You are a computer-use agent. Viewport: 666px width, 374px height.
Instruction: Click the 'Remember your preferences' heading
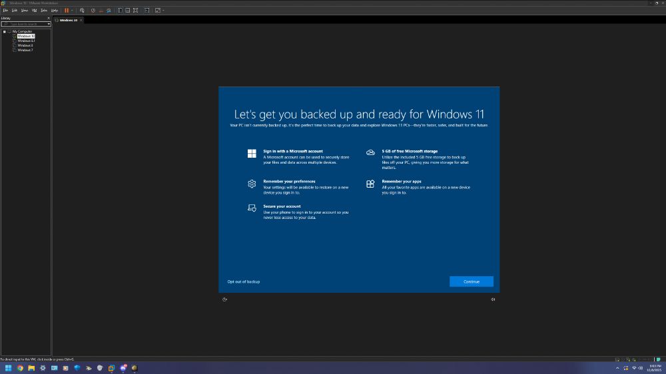click(289, 181)
